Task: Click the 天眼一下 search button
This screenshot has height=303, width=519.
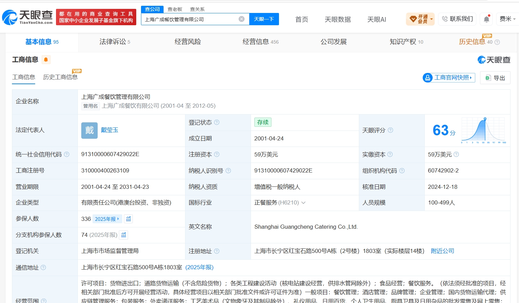Action: pyautogui.click(x=264, y=19)
